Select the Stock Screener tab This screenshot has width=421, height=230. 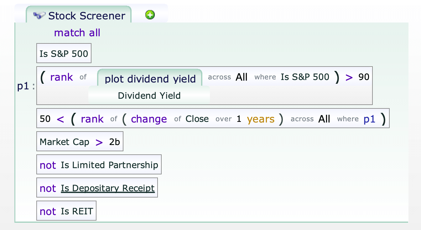coord(79,15)
